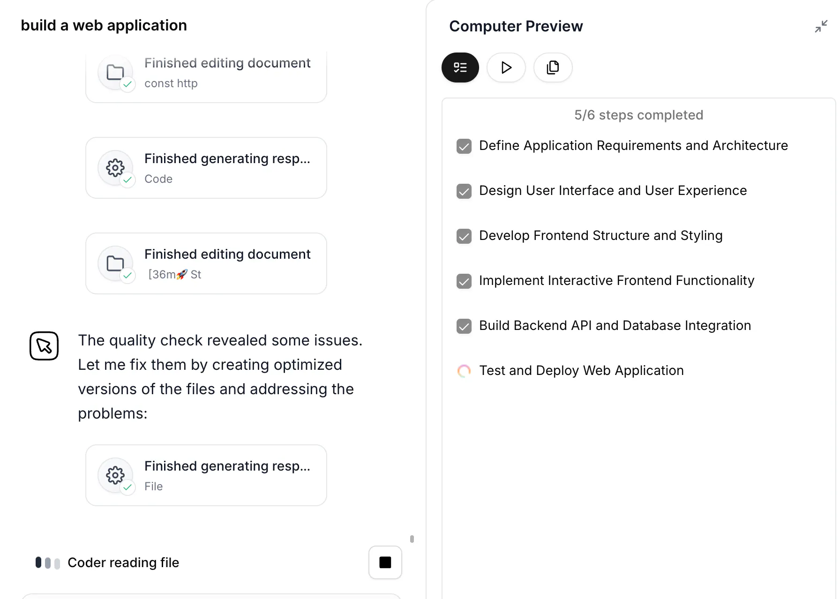Select 'Develop Frontend Structure and Styling' step

tap(600, 235)
